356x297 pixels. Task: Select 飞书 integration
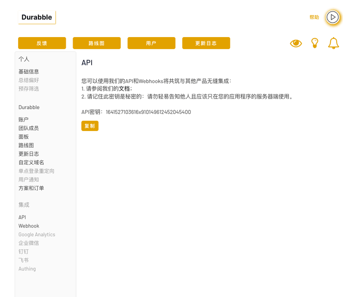point(23,260)
